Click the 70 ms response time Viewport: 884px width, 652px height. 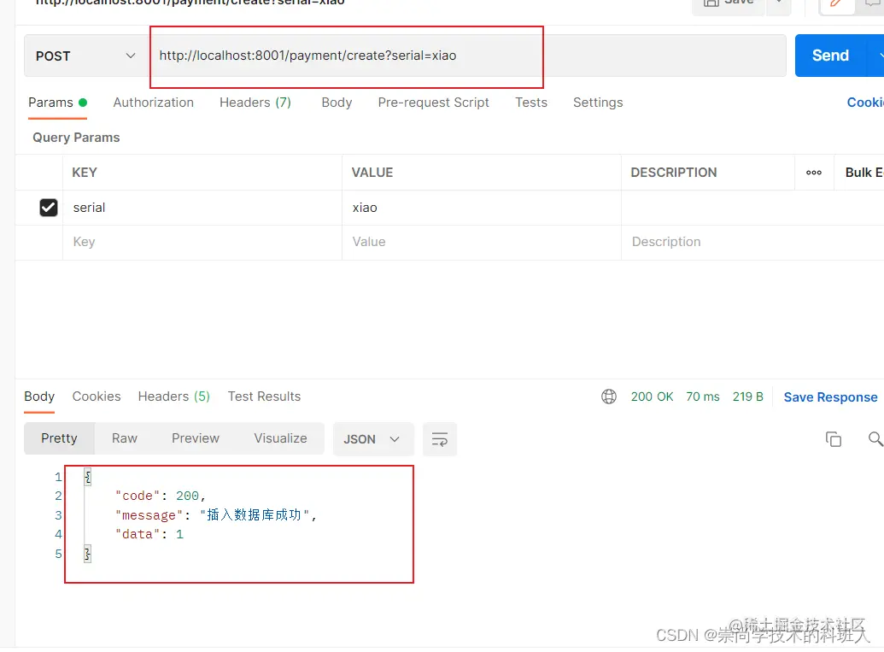coord(702,396)
